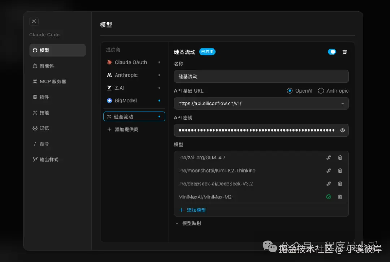Select the OpenAI API format radio button
Viewport: 390px width, 262px height.
point(290,91)
